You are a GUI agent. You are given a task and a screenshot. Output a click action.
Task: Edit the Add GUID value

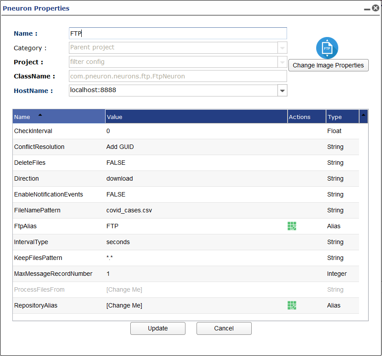[x=120, y=147]
